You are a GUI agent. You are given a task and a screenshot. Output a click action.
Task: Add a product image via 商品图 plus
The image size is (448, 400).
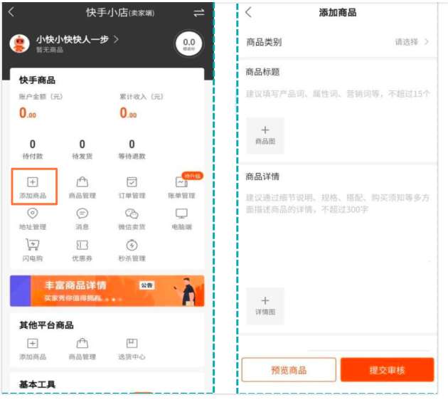pyautogui.click(x=265, y=135)
